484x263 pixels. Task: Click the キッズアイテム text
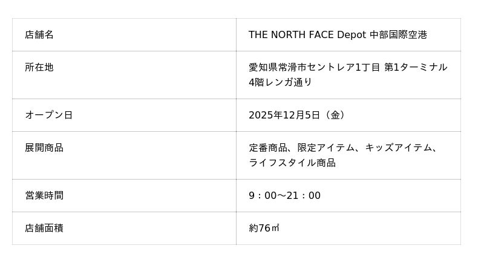(398, 148)
